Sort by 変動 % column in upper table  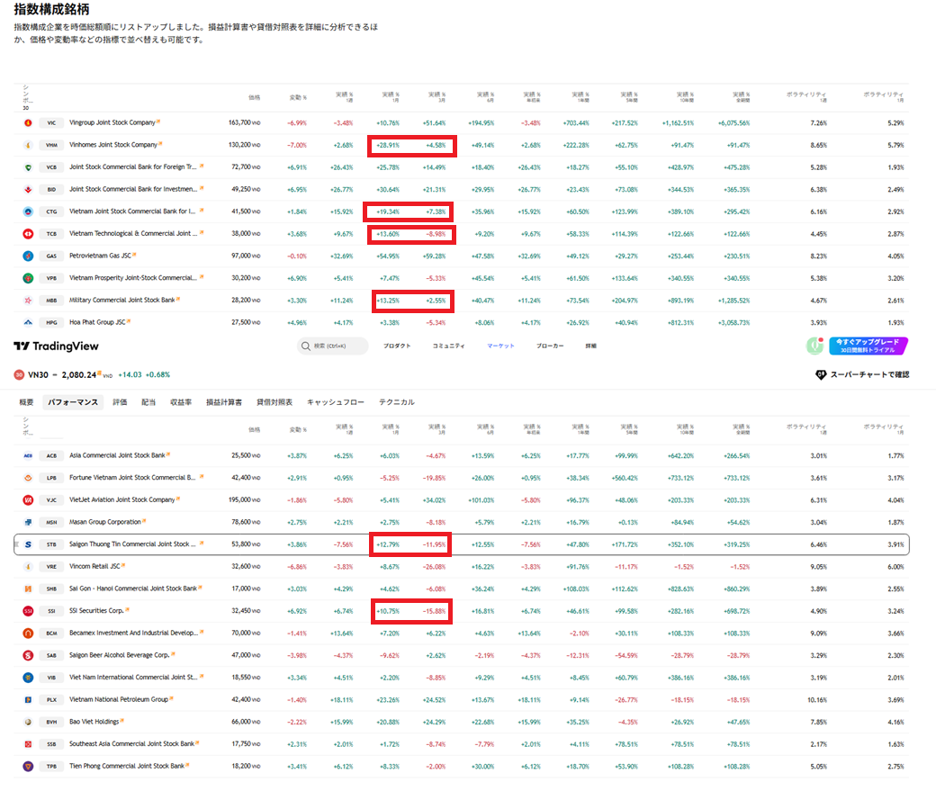[298, 97]
